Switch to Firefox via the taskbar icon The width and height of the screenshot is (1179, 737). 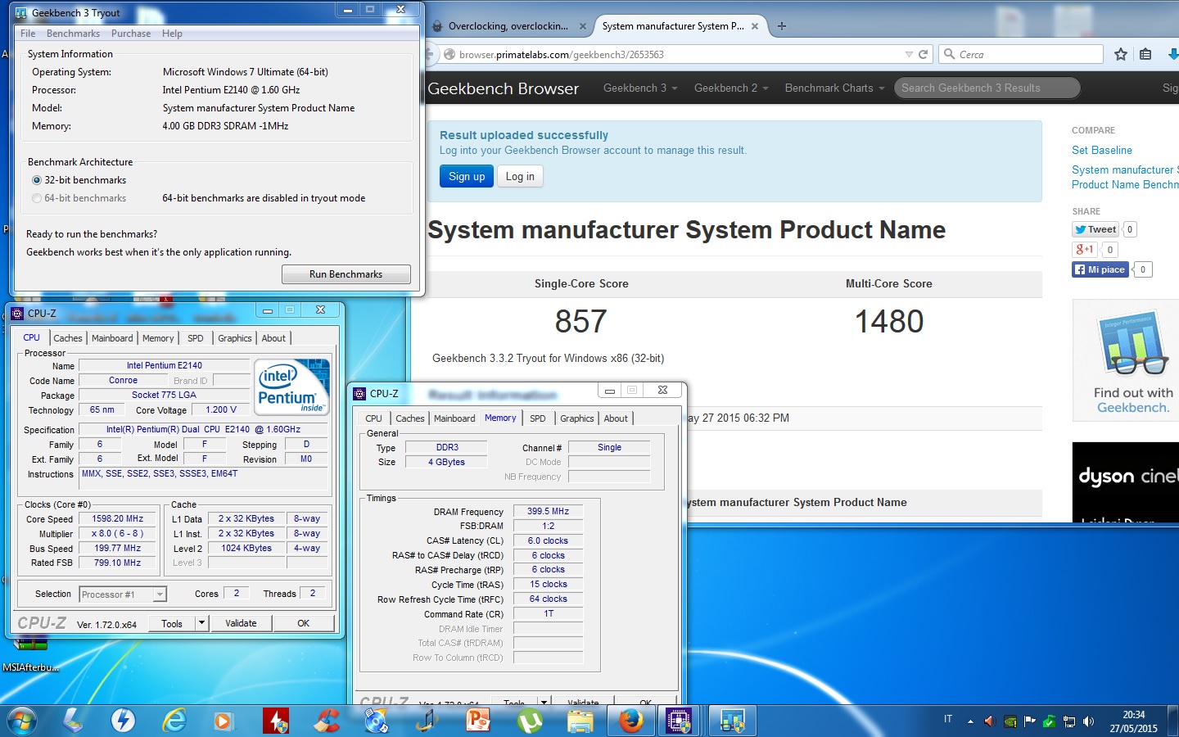630,721
